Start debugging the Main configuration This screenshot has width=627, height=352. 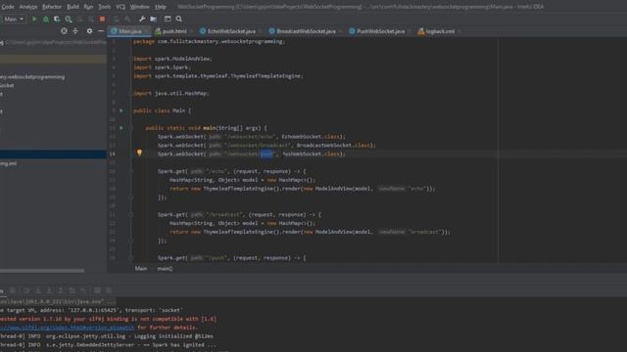46,19
